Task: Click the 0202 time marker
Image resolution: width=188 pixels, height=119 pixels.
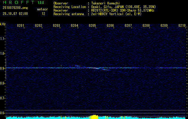Action: pos(39,26)
